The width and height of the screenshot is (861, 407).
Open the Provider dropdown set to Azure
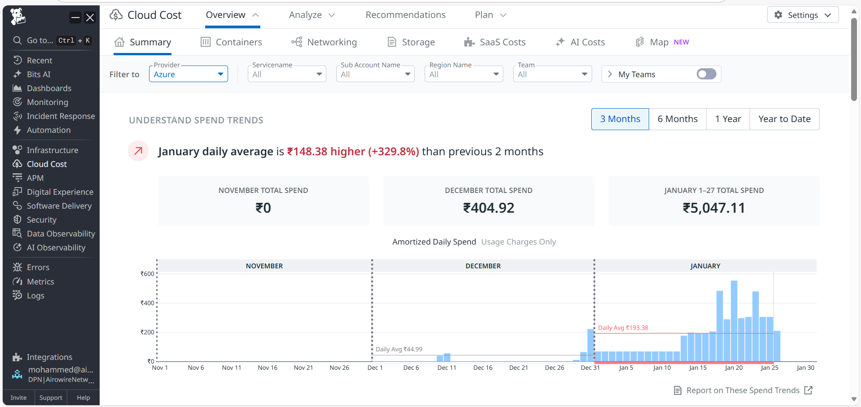(x=188, y=74)
